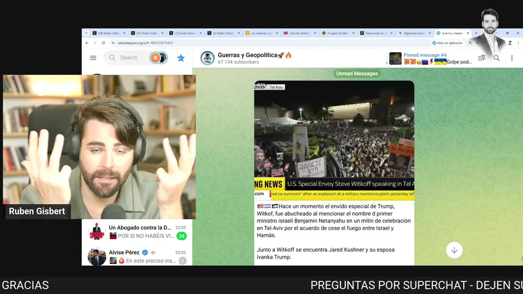
Task: Open the Telegram hamburger menu
Action: (x=93, y=58)
